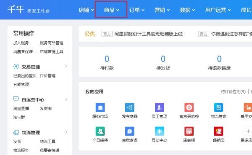The height and width of the screenshot is (155, 252).
Task: Expand the 物流管理 section arrow
Action: pos(66,132)
